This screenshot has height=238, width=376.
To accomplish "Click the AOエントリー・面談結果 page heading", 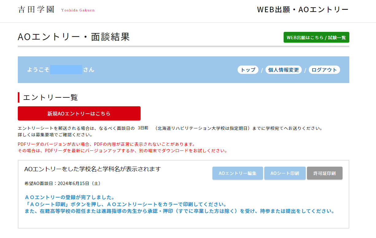I will (74, 37).
